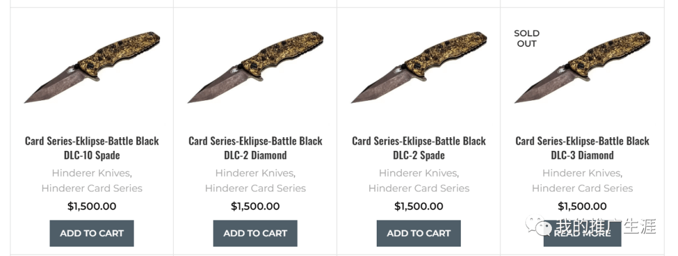Open Card Series-Eklipse DLC-10 Spade title link
This screenshot has width=678, height=256.
[x=92, y=148]
